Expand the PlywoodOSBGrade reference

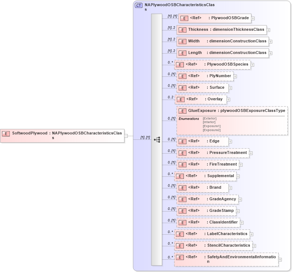pos(253,18)
